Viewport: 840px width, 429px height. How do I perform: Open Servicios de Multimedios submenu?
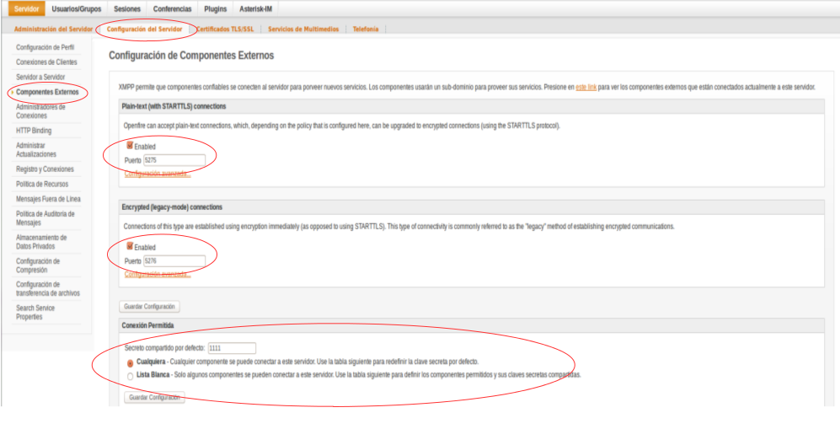pyautogui.click(x=304, y=29)
